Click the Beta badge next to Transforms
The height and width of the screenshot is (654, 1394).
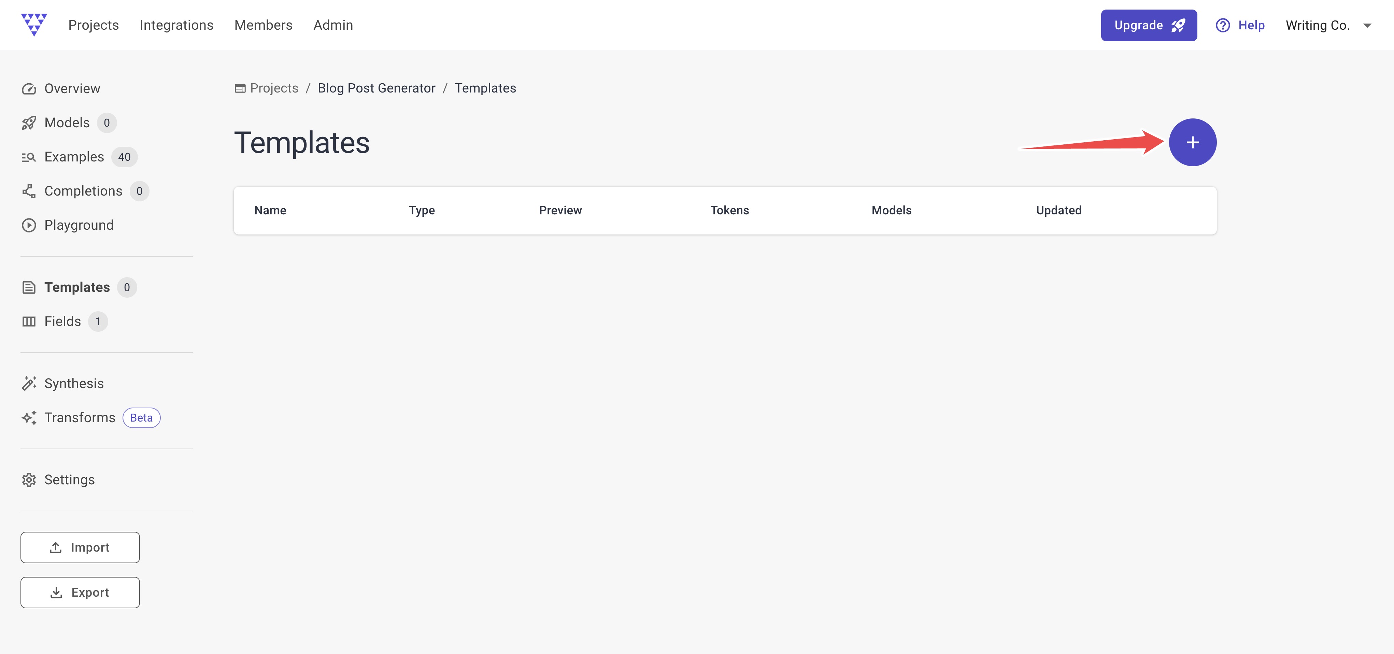tap(141, 417)
